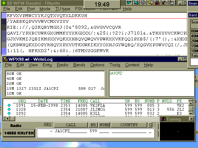
Task: Open the MS-DOS prompt shortcut icon
Action: click(157, 3)
